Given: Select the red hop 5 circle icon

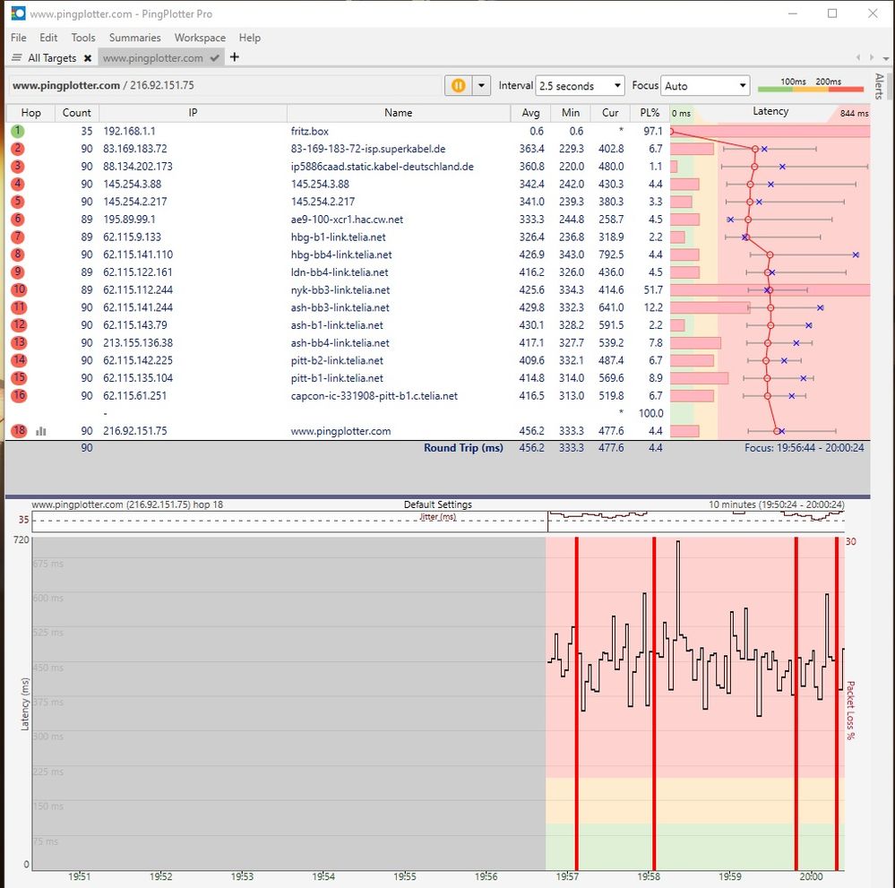Looking at the screenshot, I should click(x=18, y=201).
